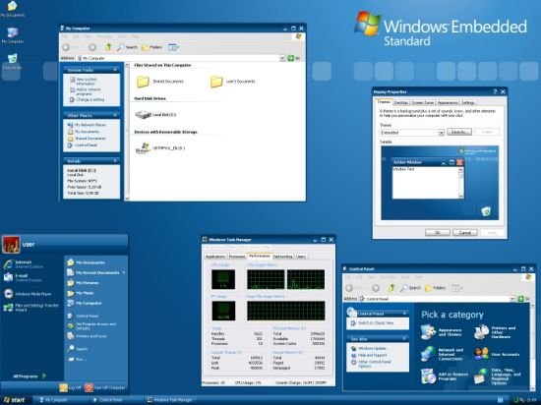Image resolution: width=541 pixels, height=405 pixels.
Task: Click Folders in Control Panel toolbar
Action: (x=435, y=288)
